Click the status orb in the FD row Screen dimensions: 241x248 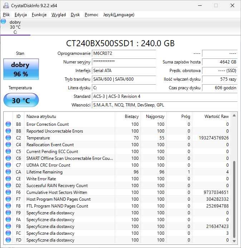click(x=8, y=240)
